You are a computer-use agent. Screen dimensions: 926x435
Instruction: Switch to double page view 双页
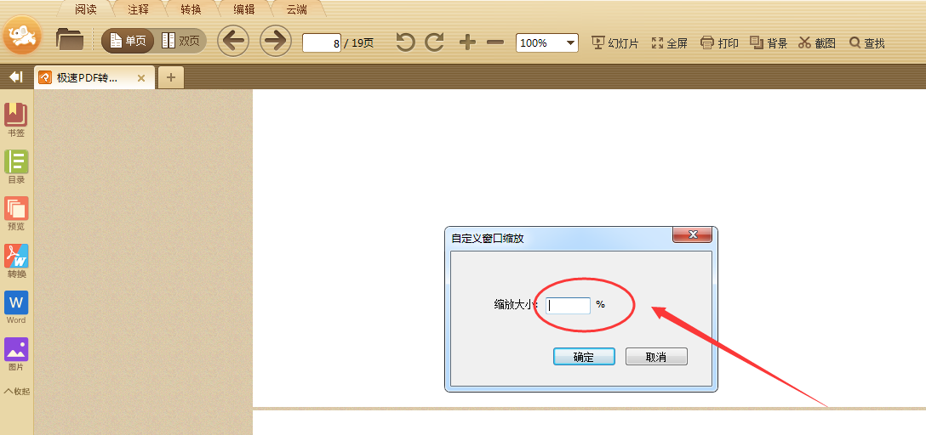click(x=181, y=41)
